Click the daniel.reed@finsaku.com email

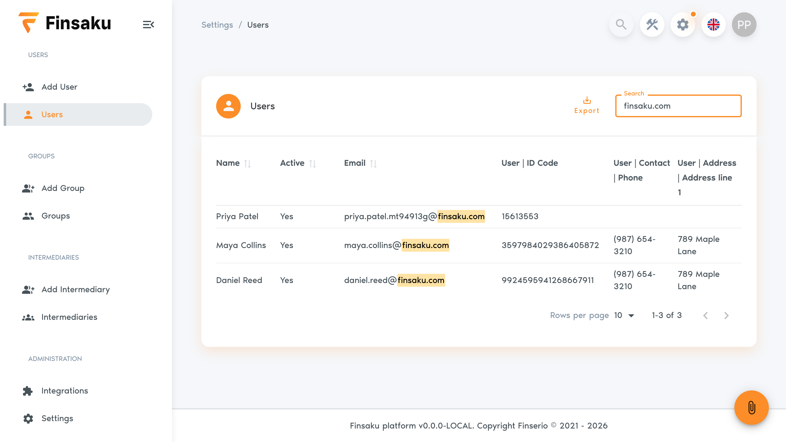[x=395, y=280]
